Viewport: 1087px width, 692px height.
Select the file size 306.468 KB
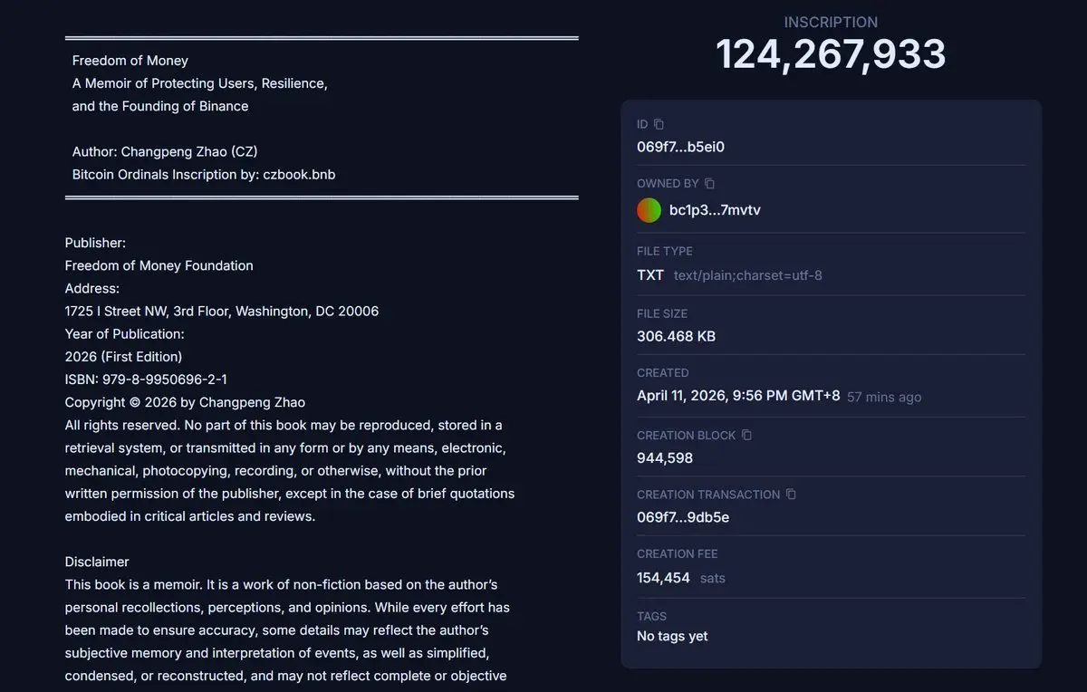[676, 336]
